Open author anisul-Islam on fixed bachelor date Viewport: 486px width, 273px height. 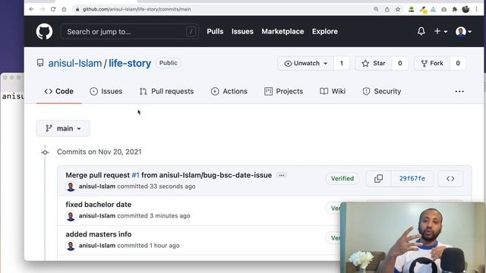tap(97, 215)
